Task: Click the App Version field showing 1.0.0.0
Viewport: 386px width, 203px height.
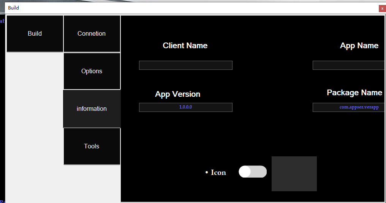Action: [x=185, y=107]
